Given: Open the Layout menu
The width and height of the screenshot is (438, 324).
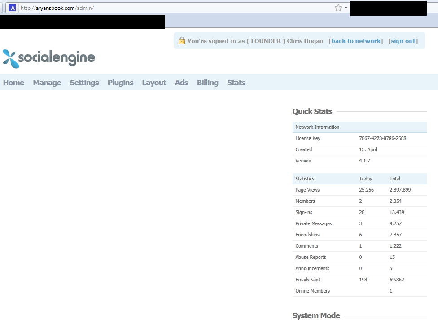Looking at the screenshot, I should tap(154, 83).
